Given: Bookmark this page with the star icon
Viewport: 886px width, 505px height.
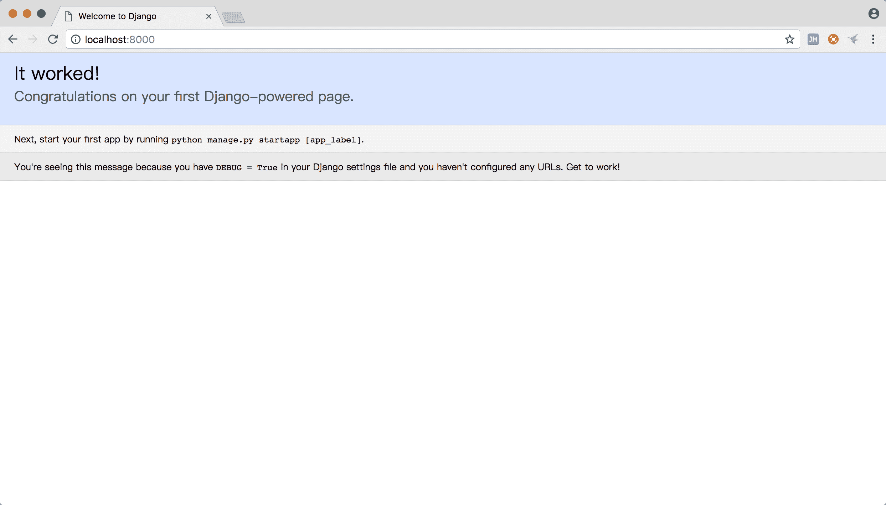Looking at the screenshot, I should [x=789, y=39].
